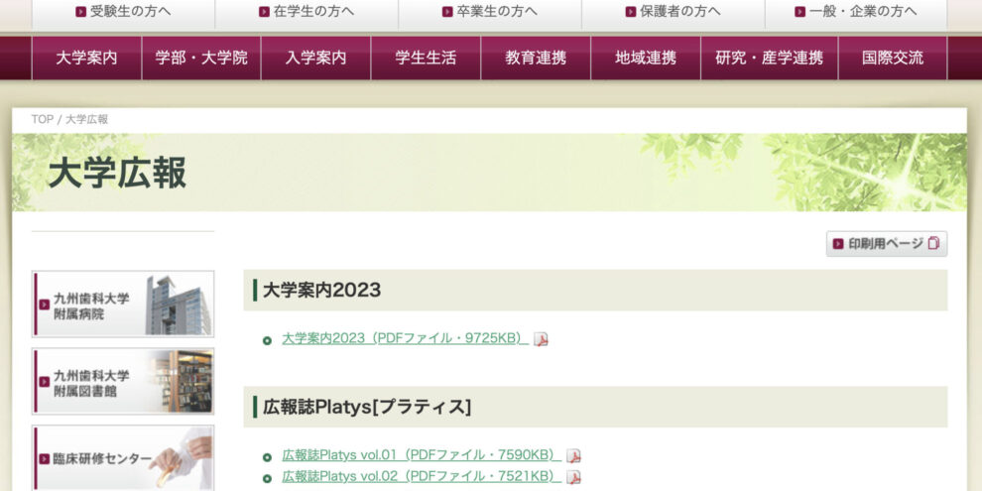Viewport: 982px width, 491px height.
Task: Click arrow icon before 保護者の方へ
Action: [631, 12]
